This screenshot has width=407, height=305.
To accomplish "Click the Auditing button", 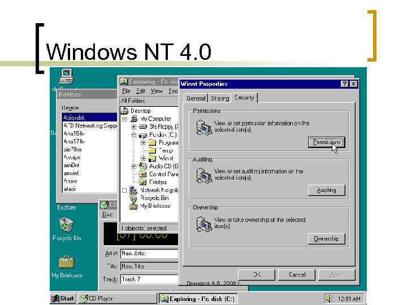I will tap(327, 190).
